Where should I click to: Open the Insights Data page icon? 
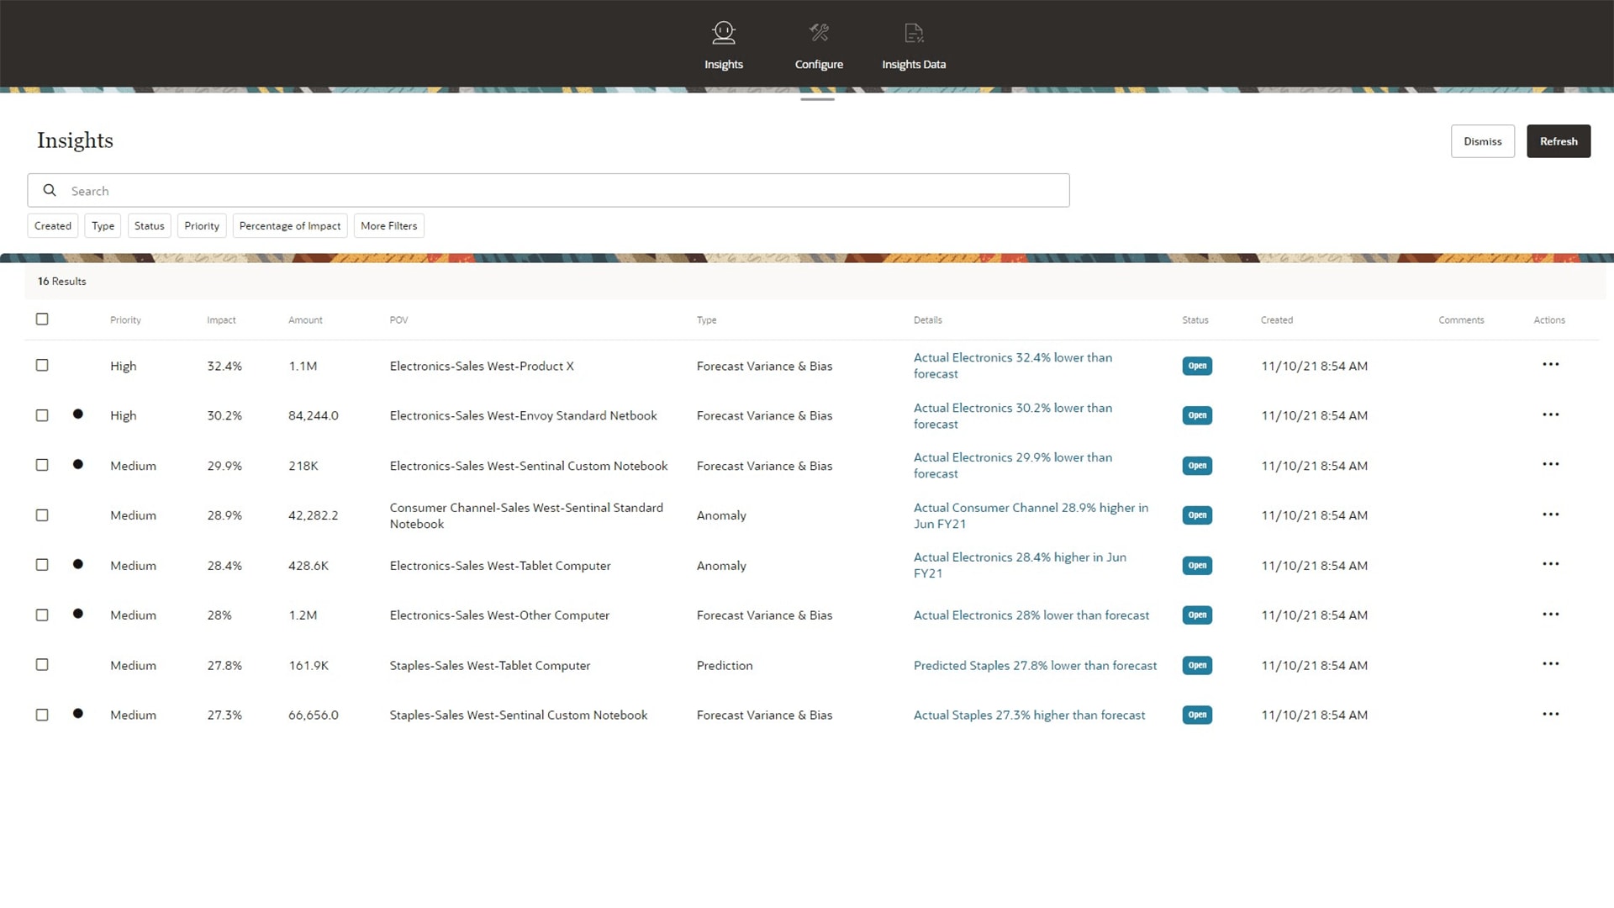913,44
